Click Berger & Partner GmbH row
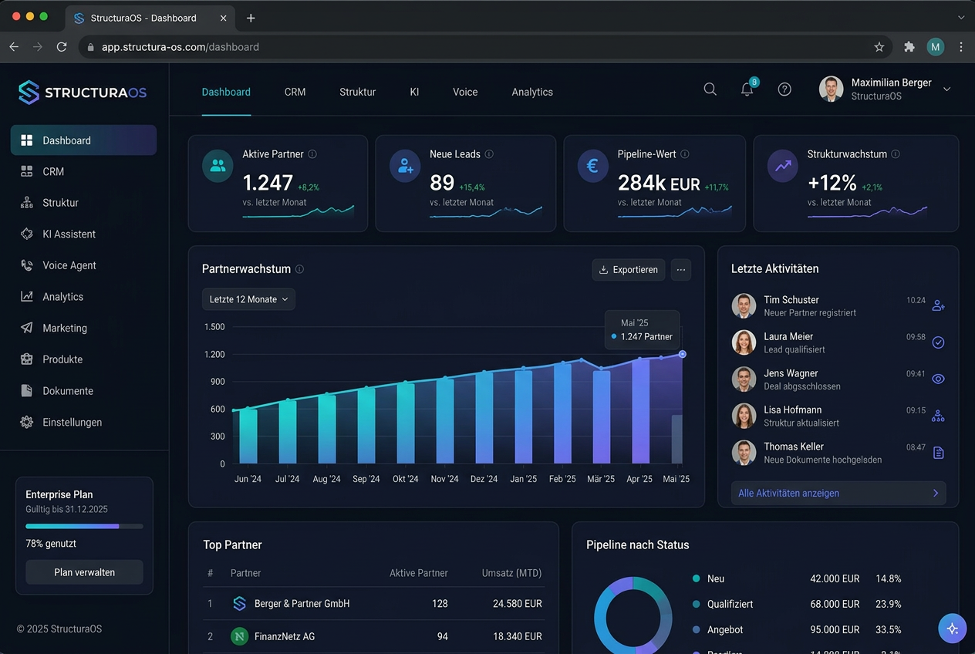 click(373, 604)
